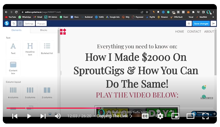Open the YouTube bookmark
Image resolution: width=220 pixels, height=127 pixels.
[x=10, y=17]
